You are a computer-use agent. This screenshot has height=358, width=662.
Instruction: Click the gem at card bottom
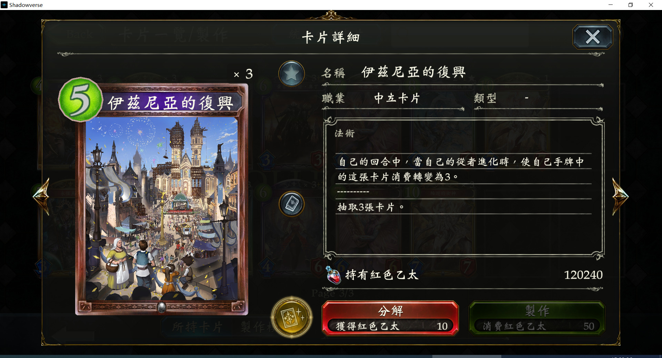[162, 307]
